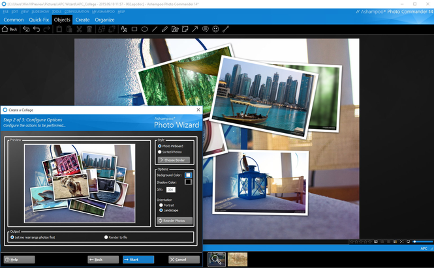This screenshot has height=268, width=434.
Task: Click the Send to back icon
Action: 112,29
